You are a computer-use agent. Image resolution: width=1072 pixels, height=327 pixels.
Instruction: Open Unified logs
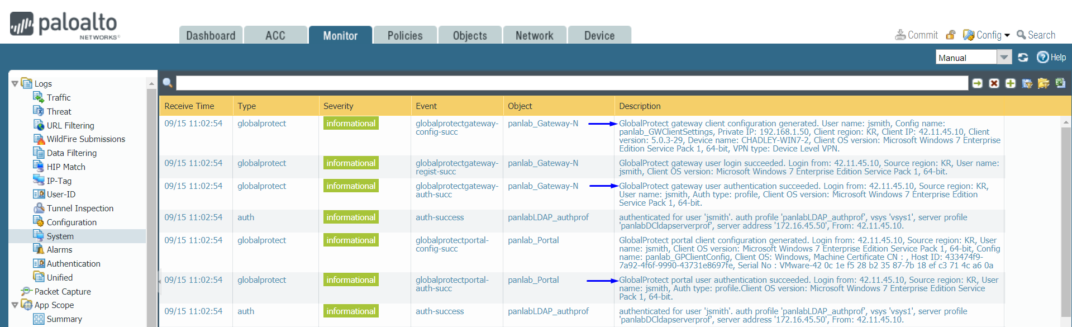click(x=60, y=277)
